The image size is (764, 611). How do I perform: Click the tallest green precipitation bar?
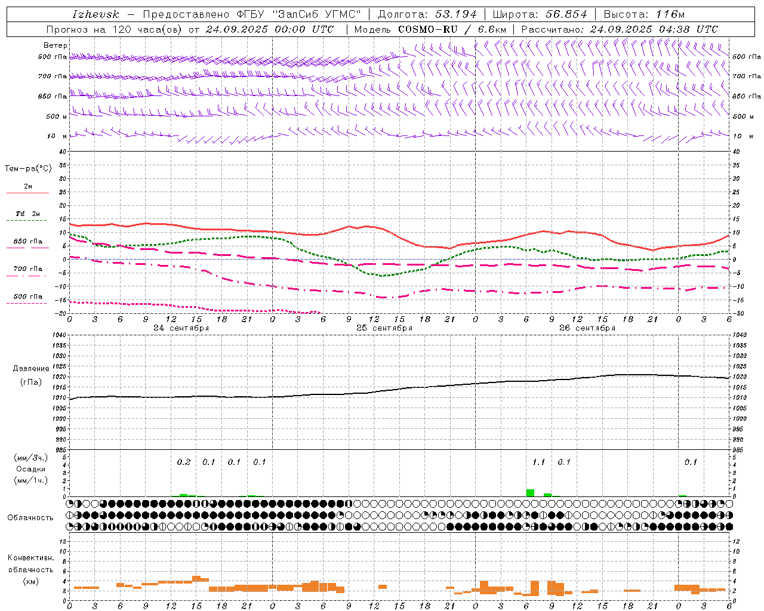(530, 493)
